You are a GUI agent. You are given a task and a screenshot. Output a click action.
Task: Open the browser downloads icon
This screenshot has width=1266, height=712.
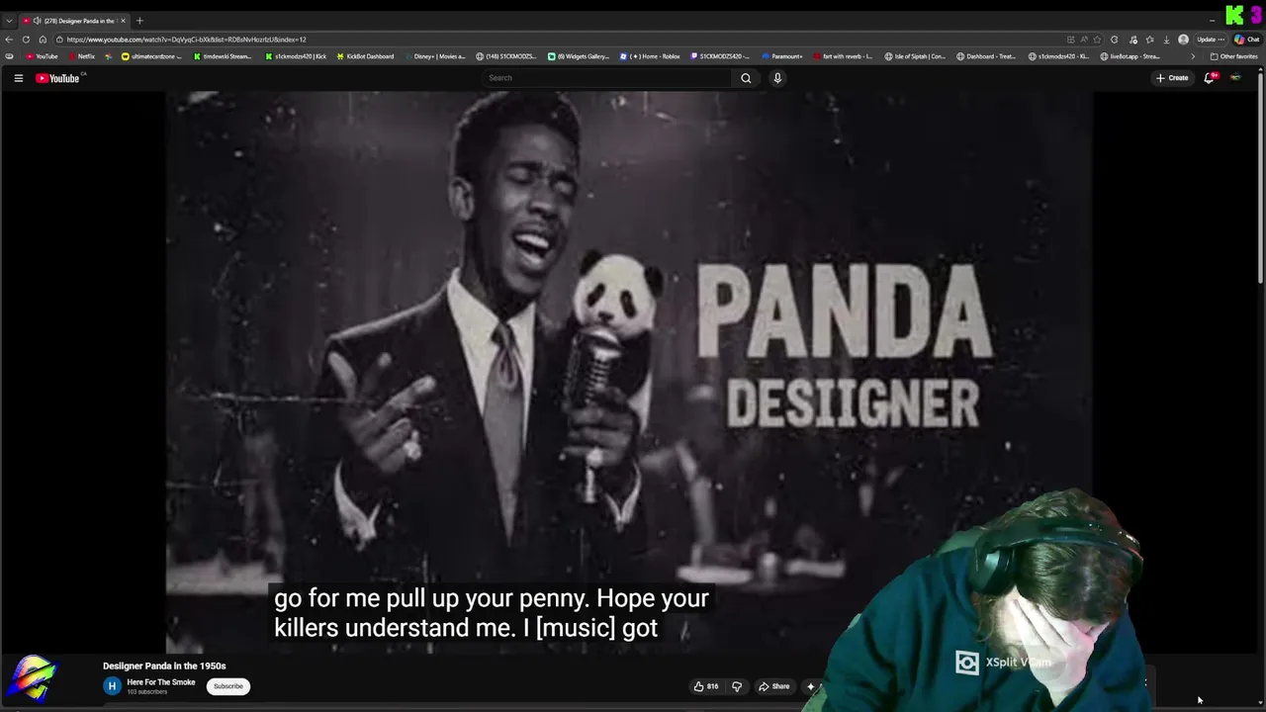click(1166, 40)
